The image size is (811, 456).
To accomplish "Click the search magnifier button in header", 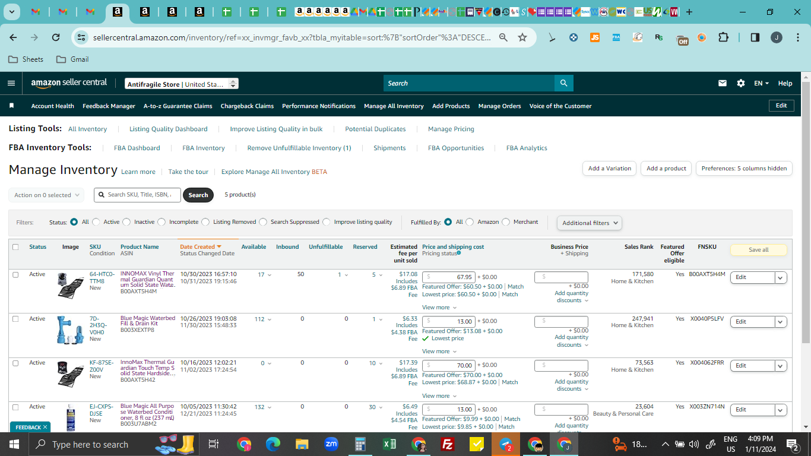I will tap(563, 83).
